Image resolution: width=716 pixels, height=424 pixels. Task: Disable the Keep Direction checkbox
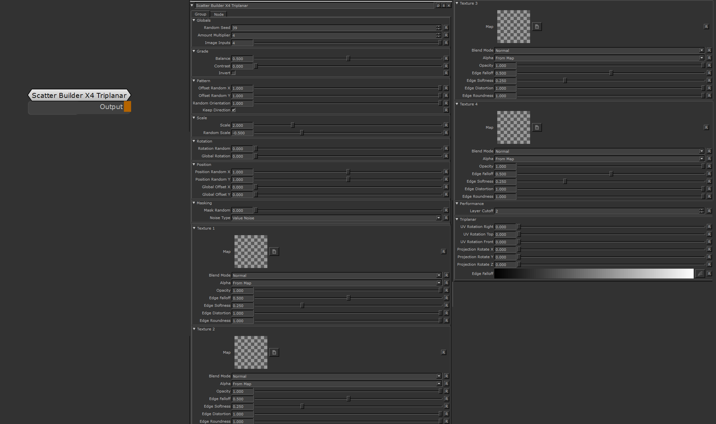point(234,110)
